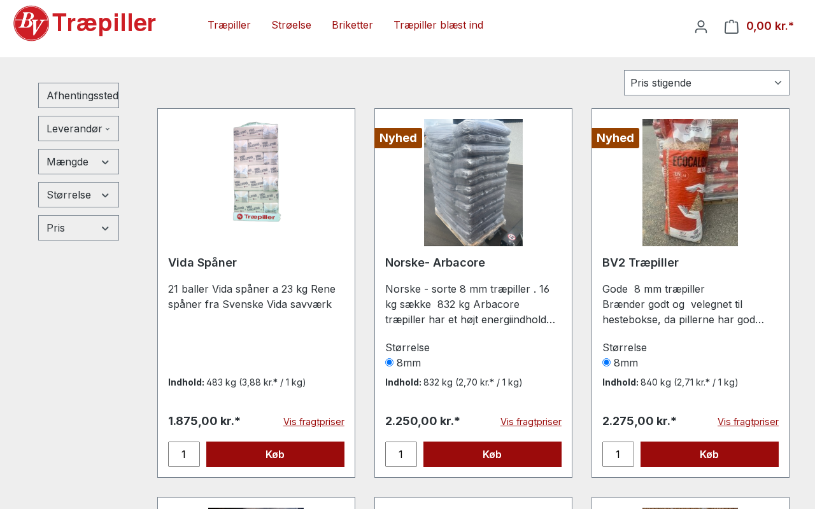This screenshot has width=815, height=509.
Task: Expand the Størrelse filter
Action: tap(78, 195)
